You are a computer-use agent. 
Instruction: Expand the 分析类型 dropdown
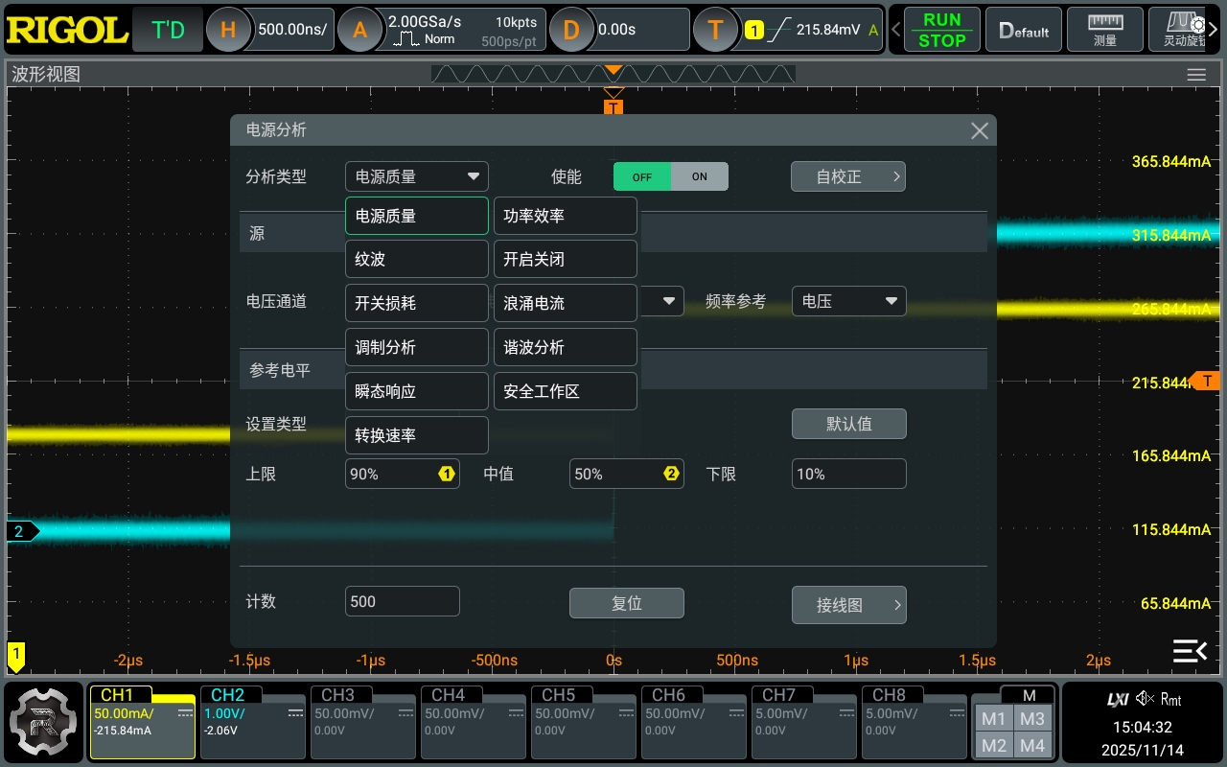pos(416,176)
